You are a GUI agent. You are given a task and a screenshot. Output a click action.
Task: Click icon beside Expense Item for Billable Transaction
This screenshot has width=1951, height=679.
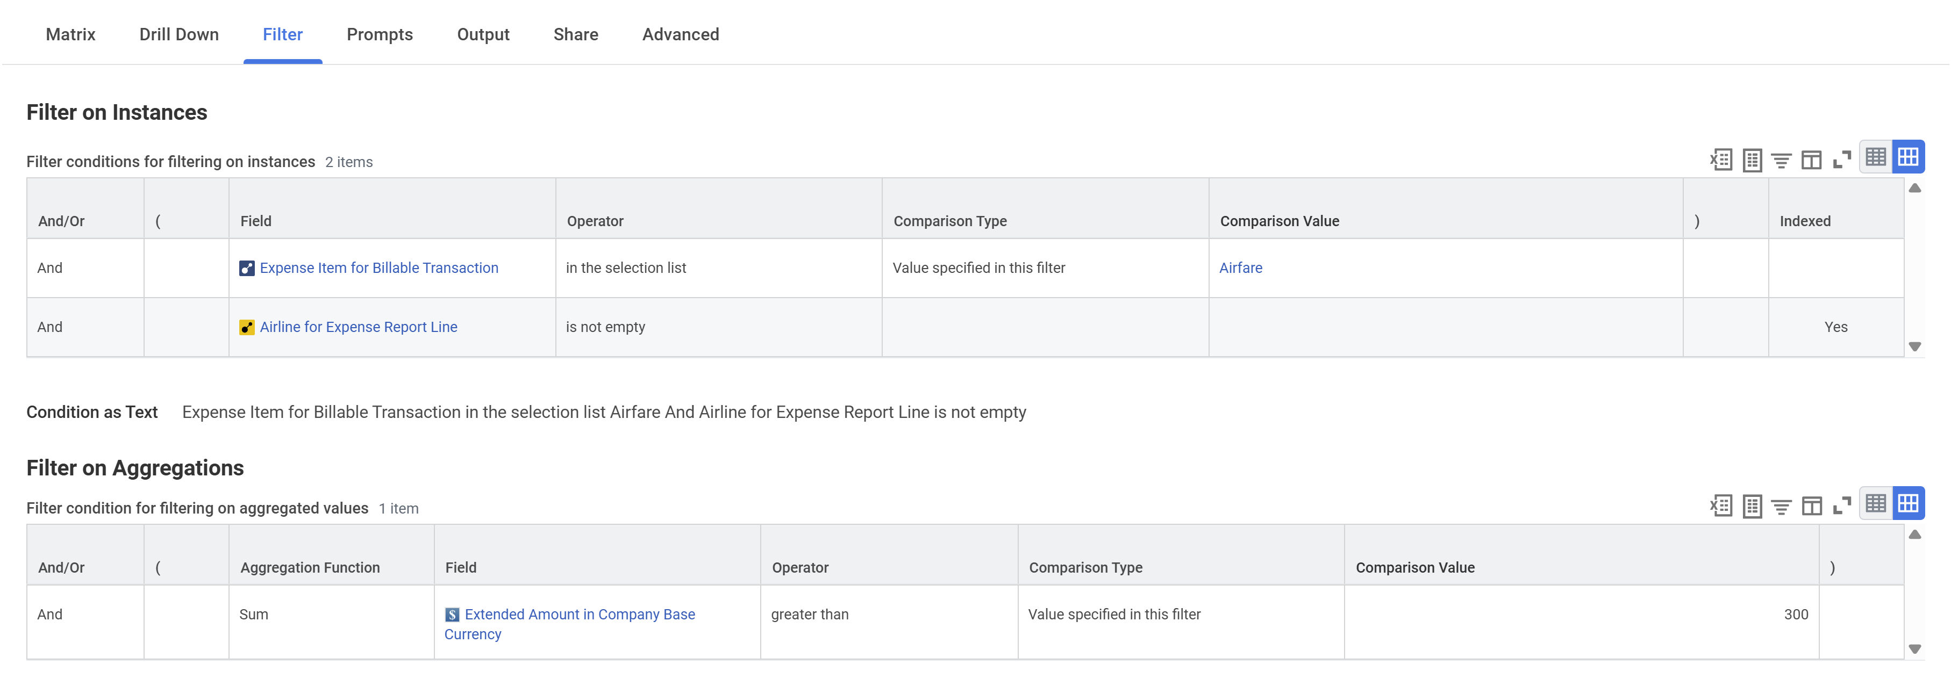click(x=247, y=269)
